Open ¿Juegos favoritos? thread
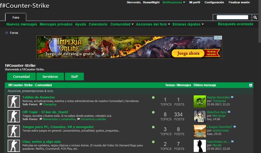The width and height of the screenshot is (261, 153). 220,127
